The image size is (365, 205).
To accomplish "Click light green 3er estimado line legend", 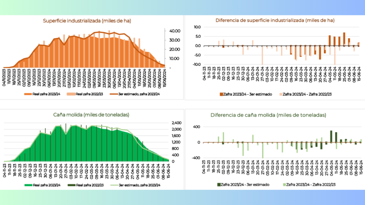I will 135,185.
